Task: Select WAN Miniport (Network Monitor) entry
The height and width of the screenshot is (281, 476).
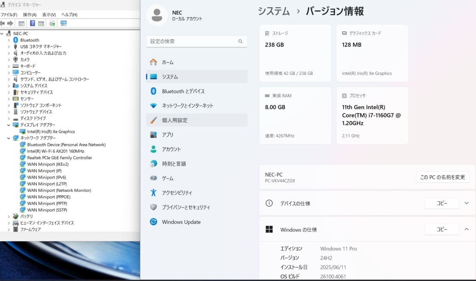Action: pos(59,190)
